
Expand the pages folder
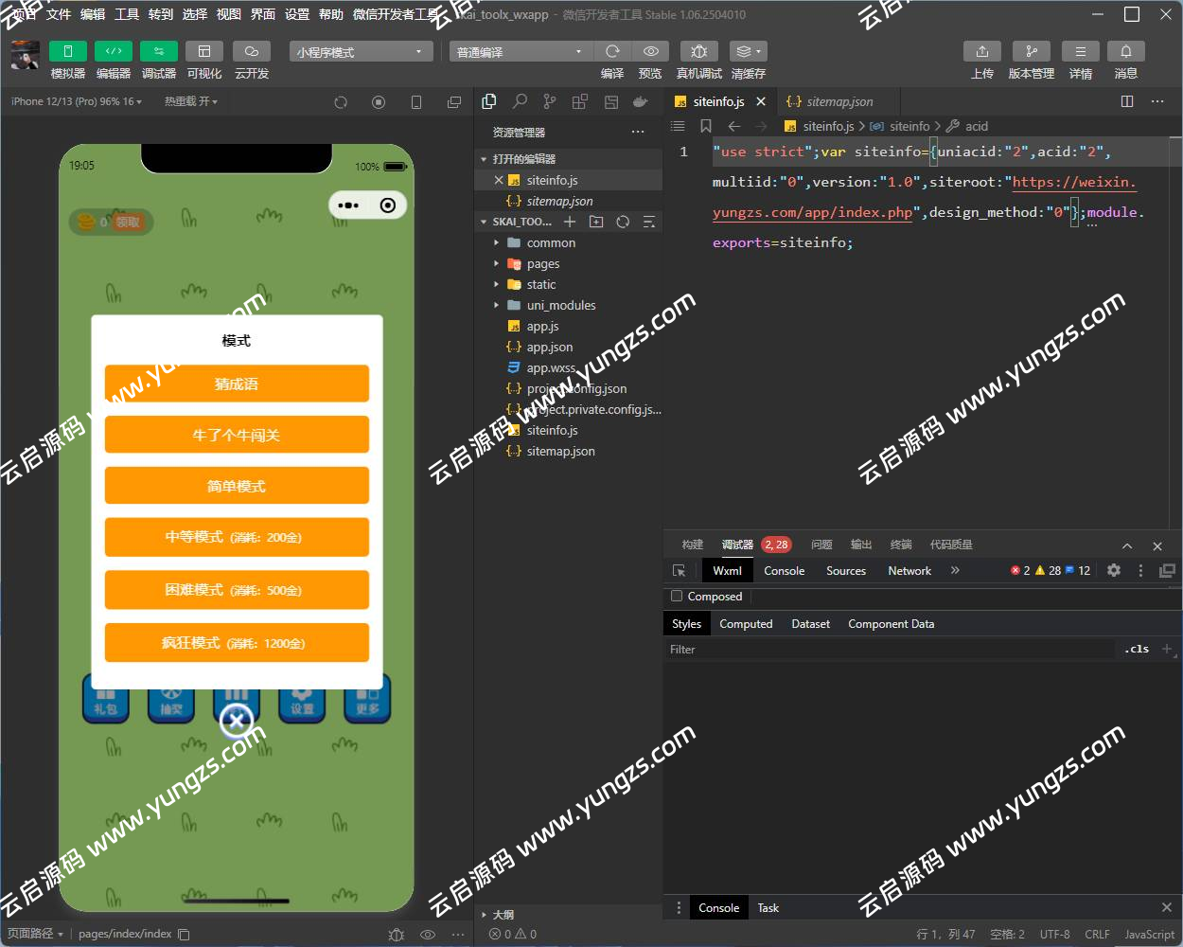[543, 264]
